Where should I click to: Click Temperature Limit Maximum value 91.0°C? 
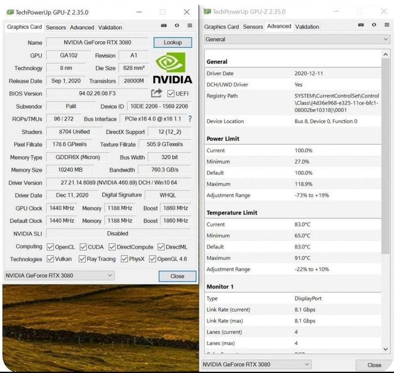point(302,258)
